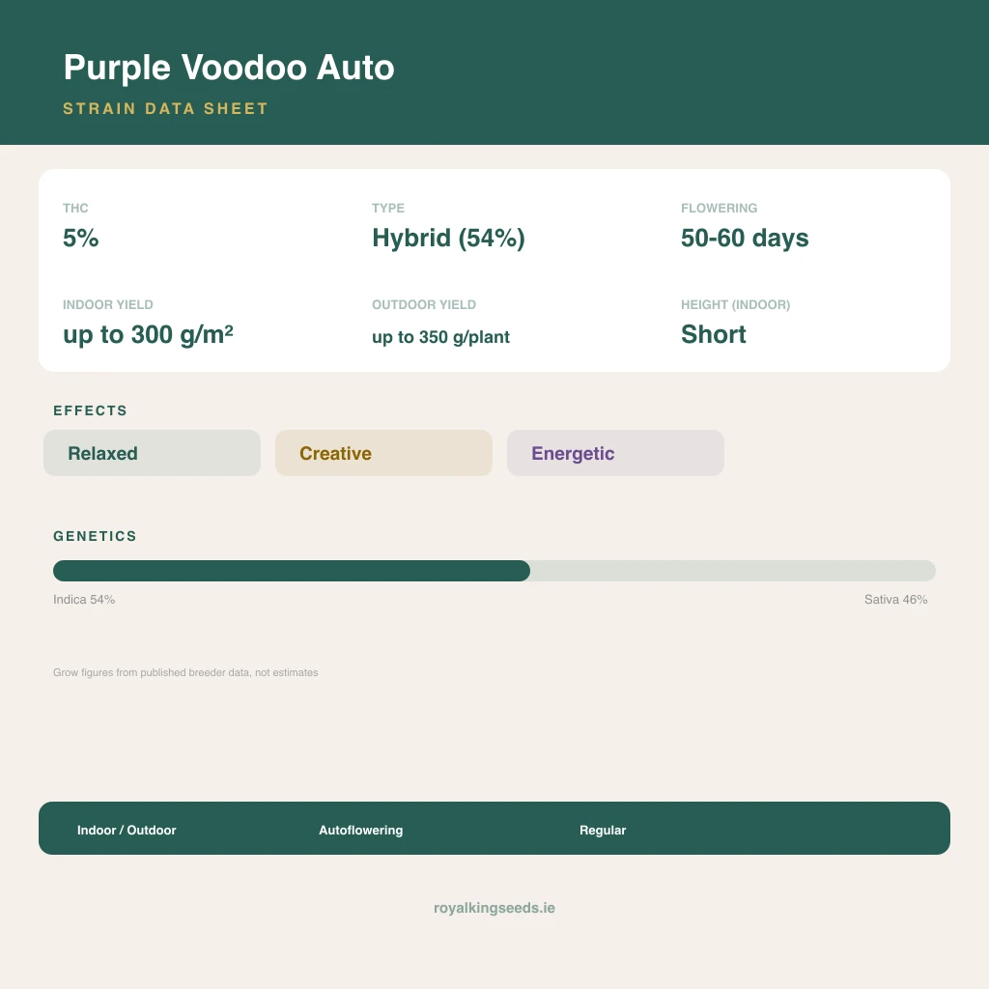Viewport: 989px width, 989px height.
Task: Click the EFFECTS section heading
Action: (90, 410)
